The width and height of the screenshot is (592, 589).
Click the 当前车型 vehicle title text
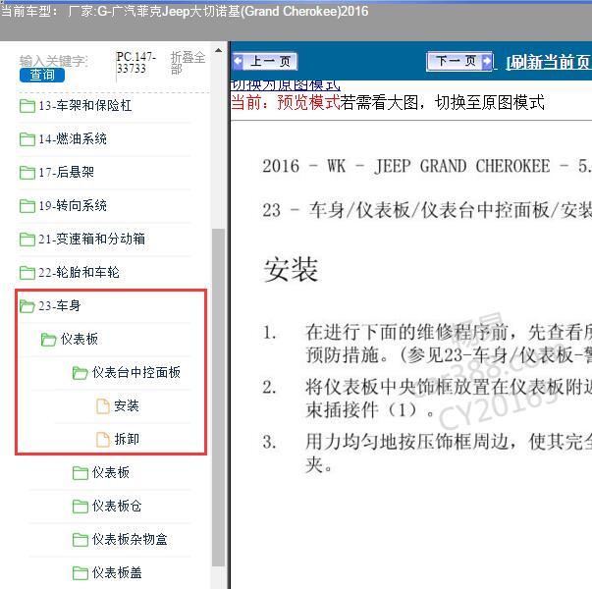185,12
